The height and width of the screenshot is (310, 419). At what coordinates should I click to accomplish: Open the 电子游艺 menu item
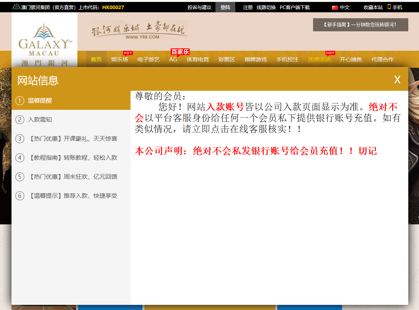point(148,59)
